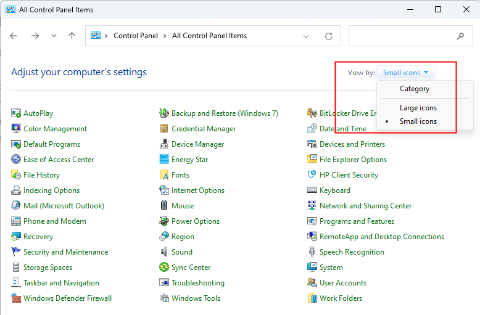Open RemoteApp and Desktop Connections link
This screenshot has width=480, height=315.
tap(382, 237)
